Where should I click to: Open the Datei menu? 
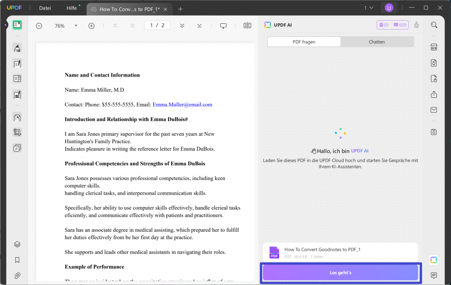click(45, 8)
